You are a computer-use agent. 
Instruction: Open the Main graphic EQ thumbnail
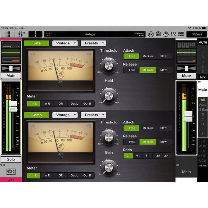pos(186,52)
